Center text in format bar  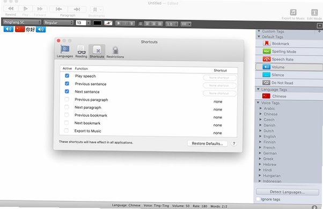[148, 24]
